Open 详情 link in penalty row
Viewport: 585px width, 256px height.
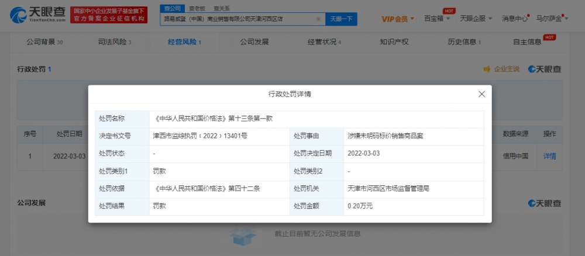click(549, 157)
